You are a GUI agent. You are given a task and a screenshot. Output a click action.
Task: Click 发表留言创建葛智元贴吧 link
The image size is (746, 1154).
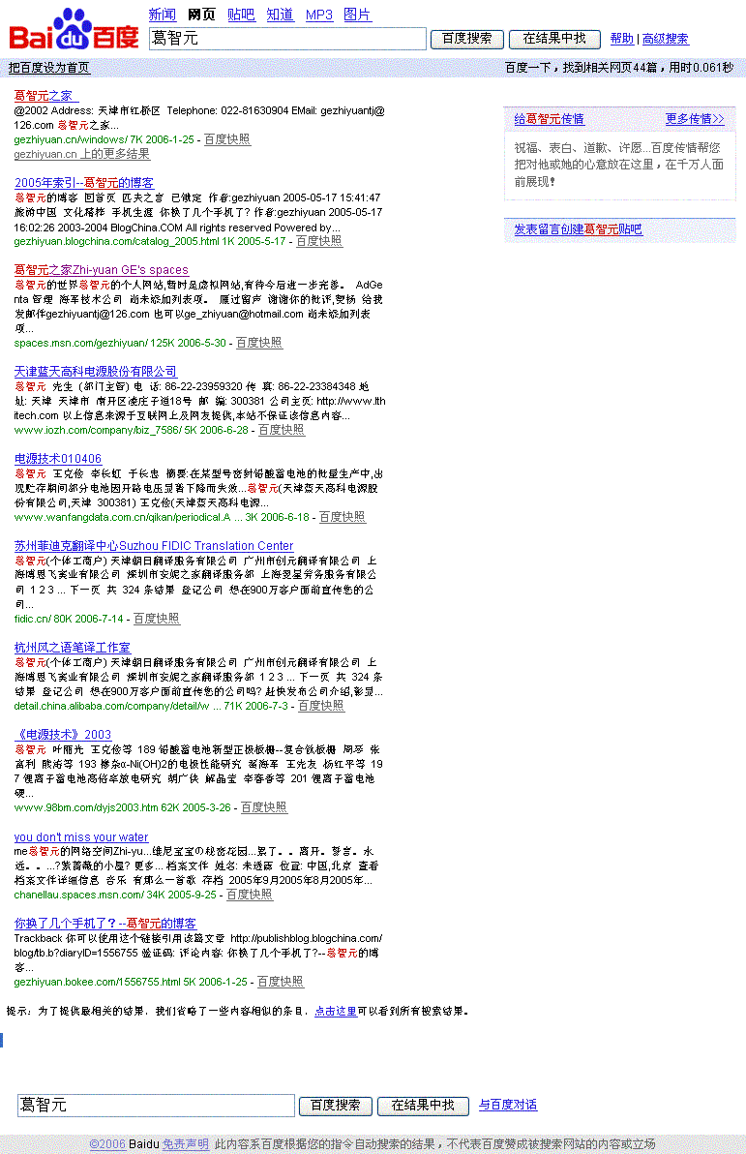click(579, 229)
